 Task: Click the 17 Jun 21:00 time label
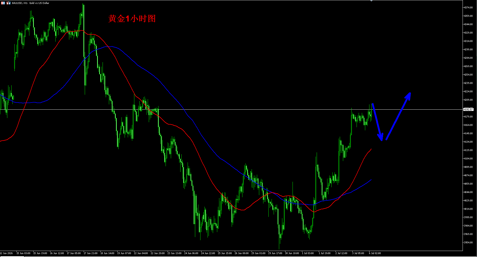point(91,253)
